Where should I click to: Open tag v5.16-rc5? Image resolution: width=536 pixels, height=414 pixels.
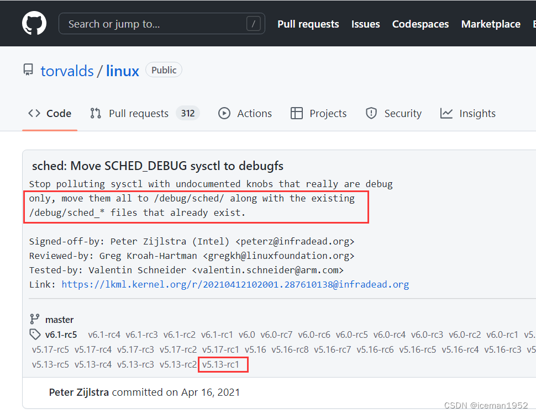coord(418,350)
